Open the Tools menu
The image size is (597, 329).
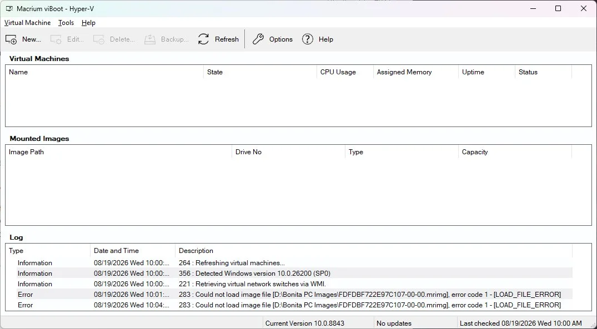tap(66, 23)
